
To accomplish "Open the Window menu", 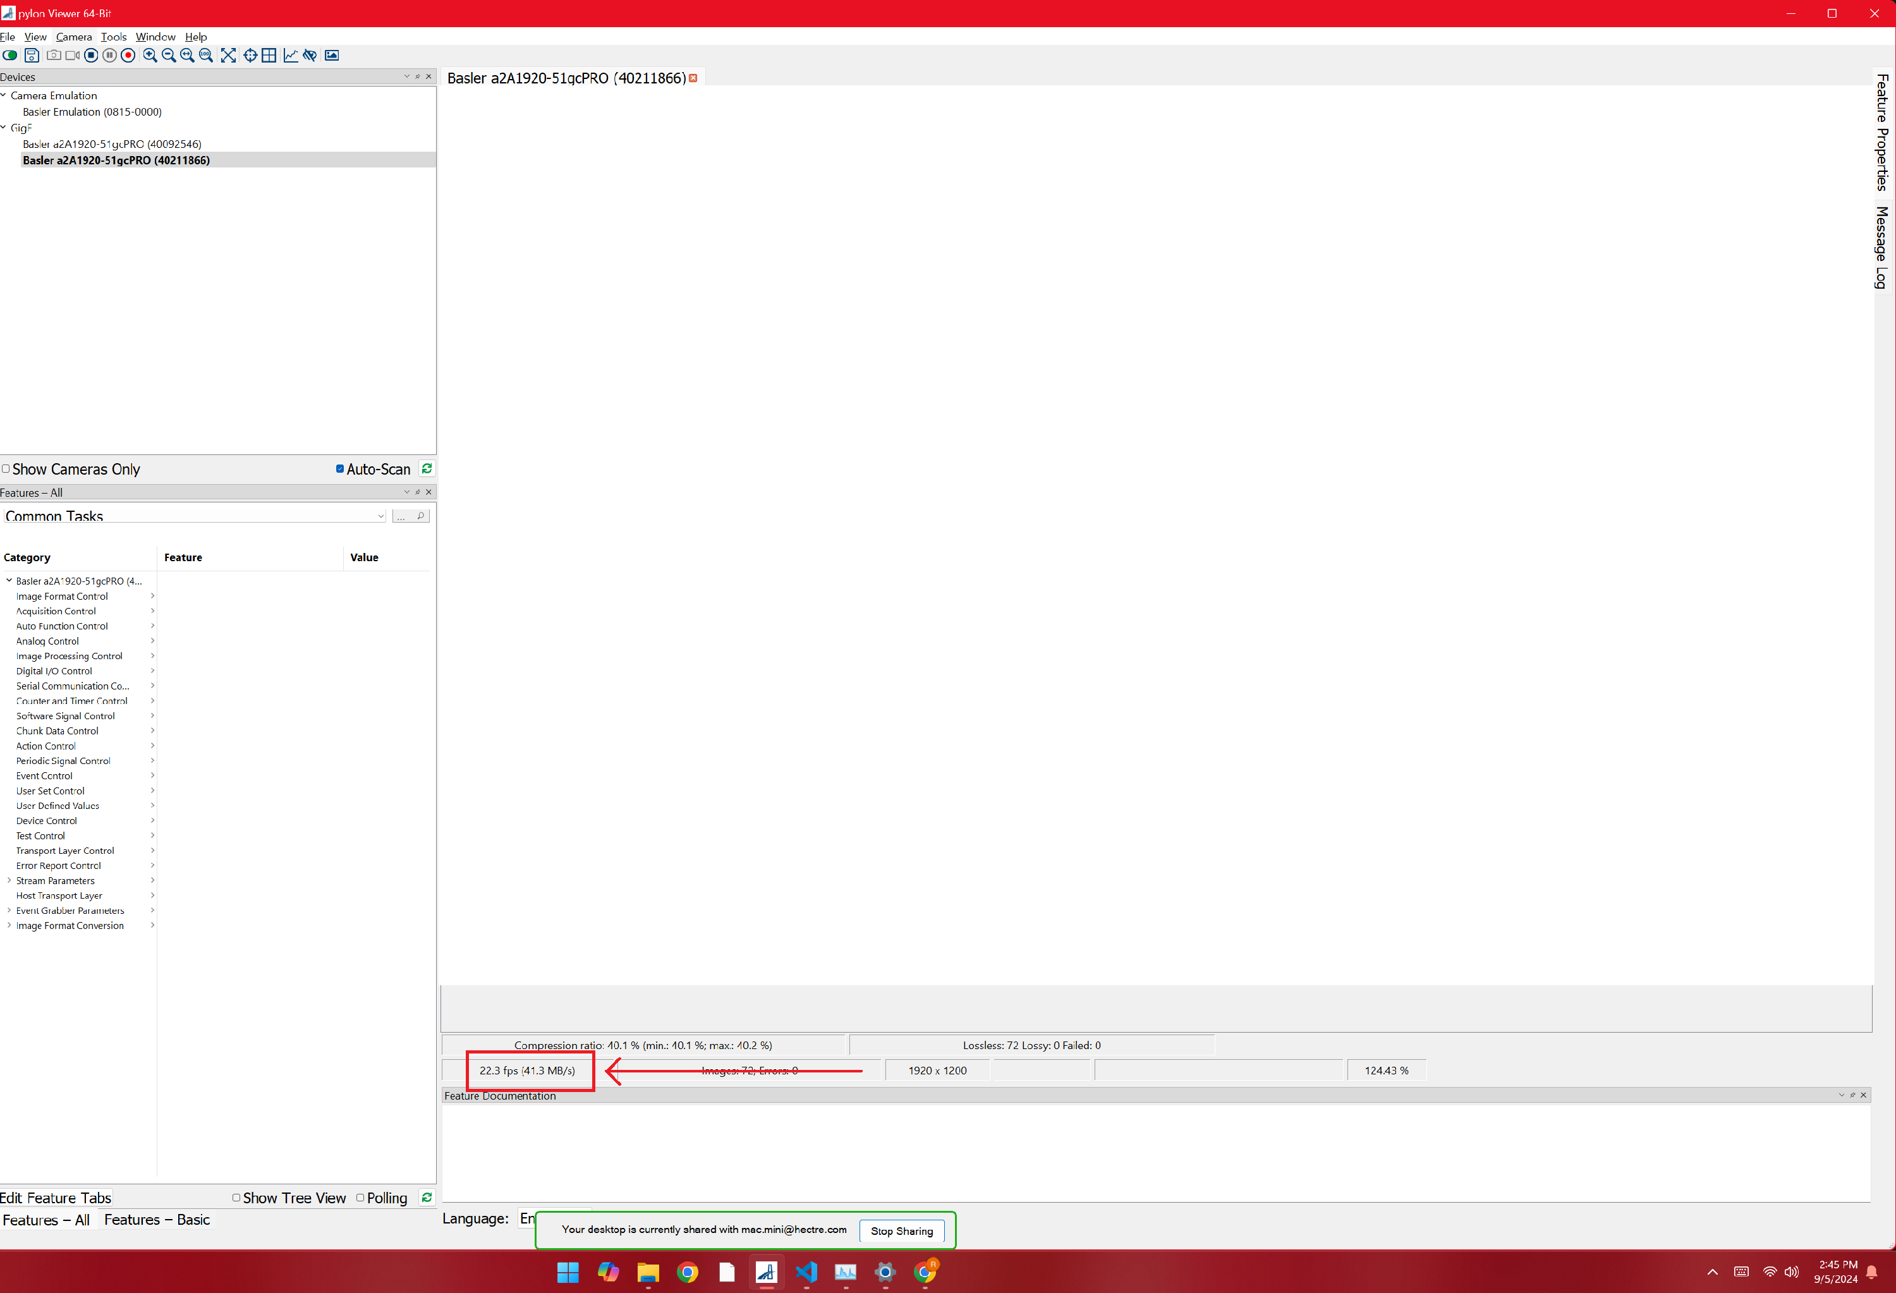I will point(155,37).
